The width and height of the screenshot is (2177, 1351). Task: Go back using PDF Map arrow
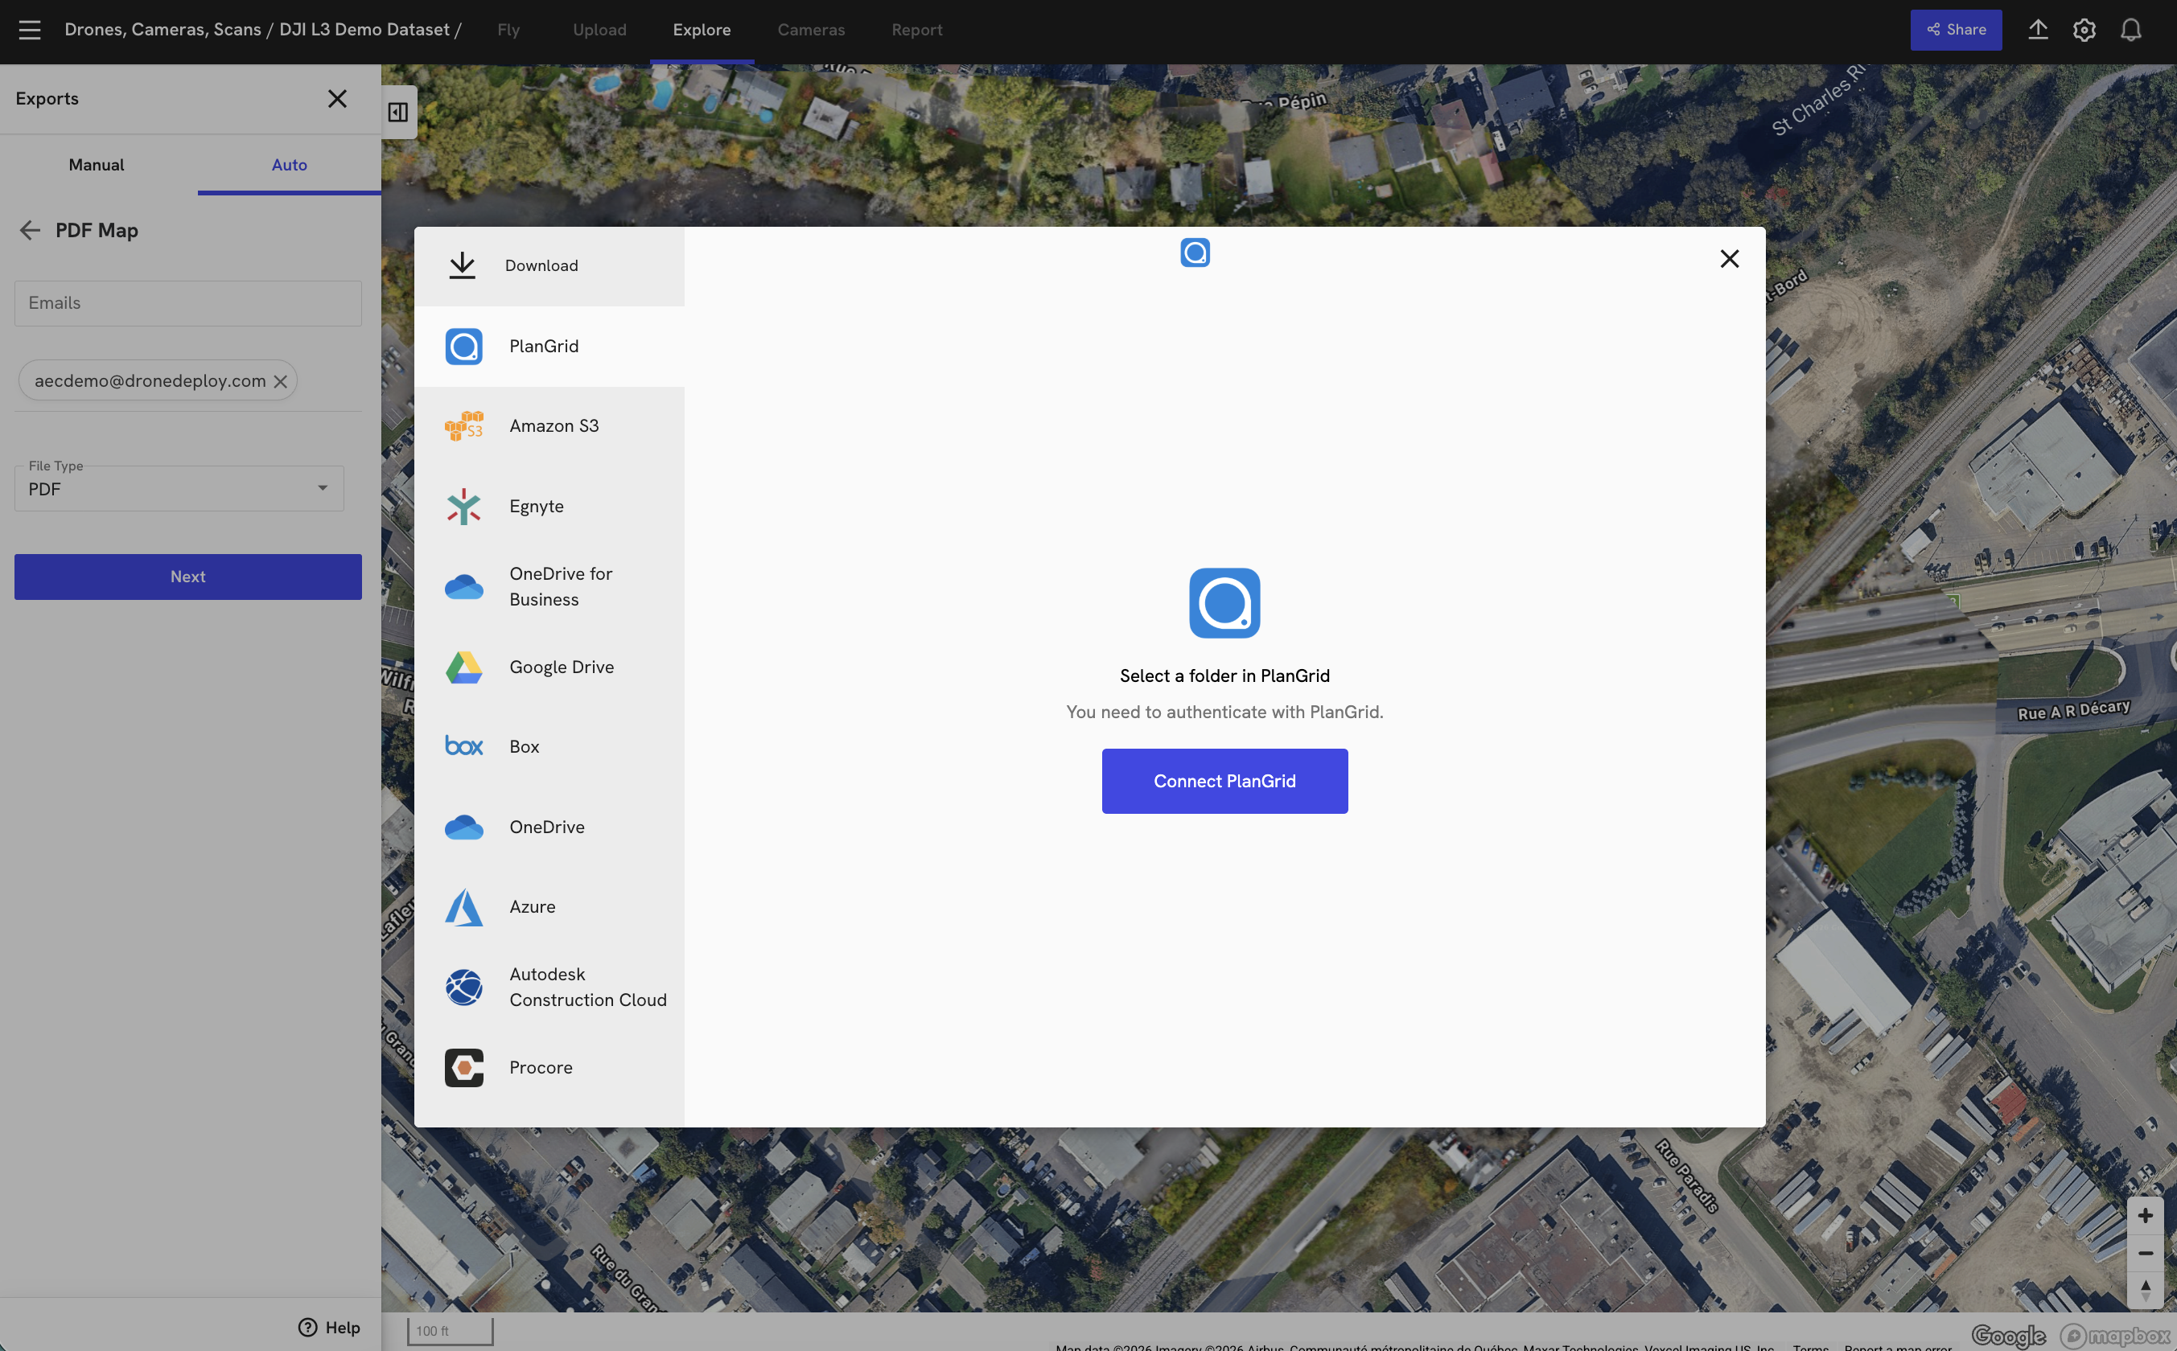click(30, 231)
